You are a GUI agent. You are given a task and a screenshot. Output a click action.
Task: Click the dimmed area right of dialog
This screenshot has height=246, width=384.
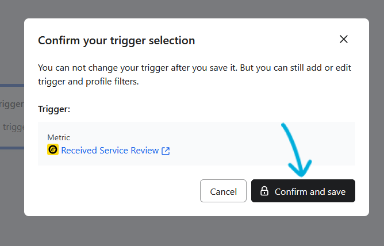point(377,115)
